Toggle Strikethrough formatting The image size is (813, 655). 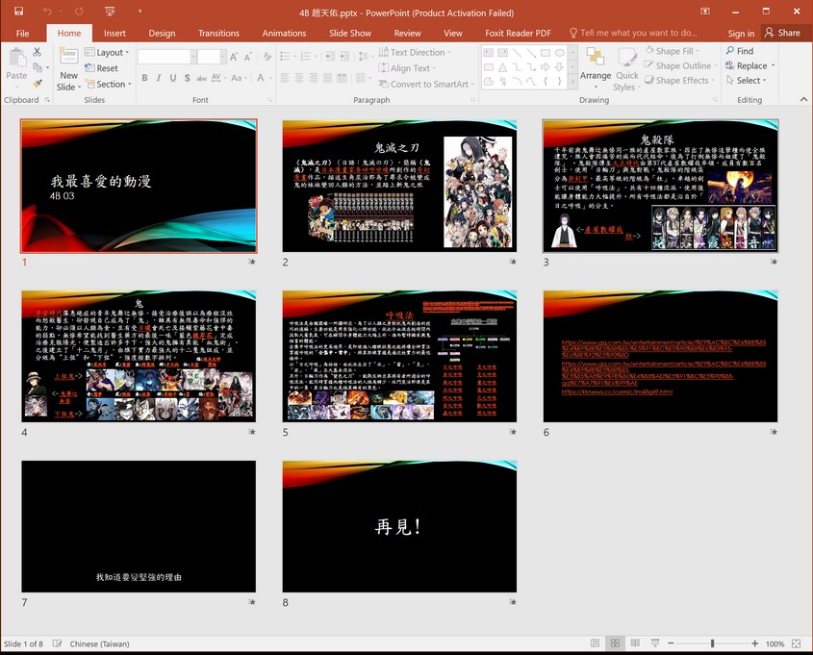pyautogui.click(x=201, y=78)
